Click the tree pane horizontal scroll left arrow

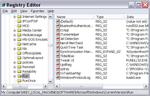click(4, 86)
